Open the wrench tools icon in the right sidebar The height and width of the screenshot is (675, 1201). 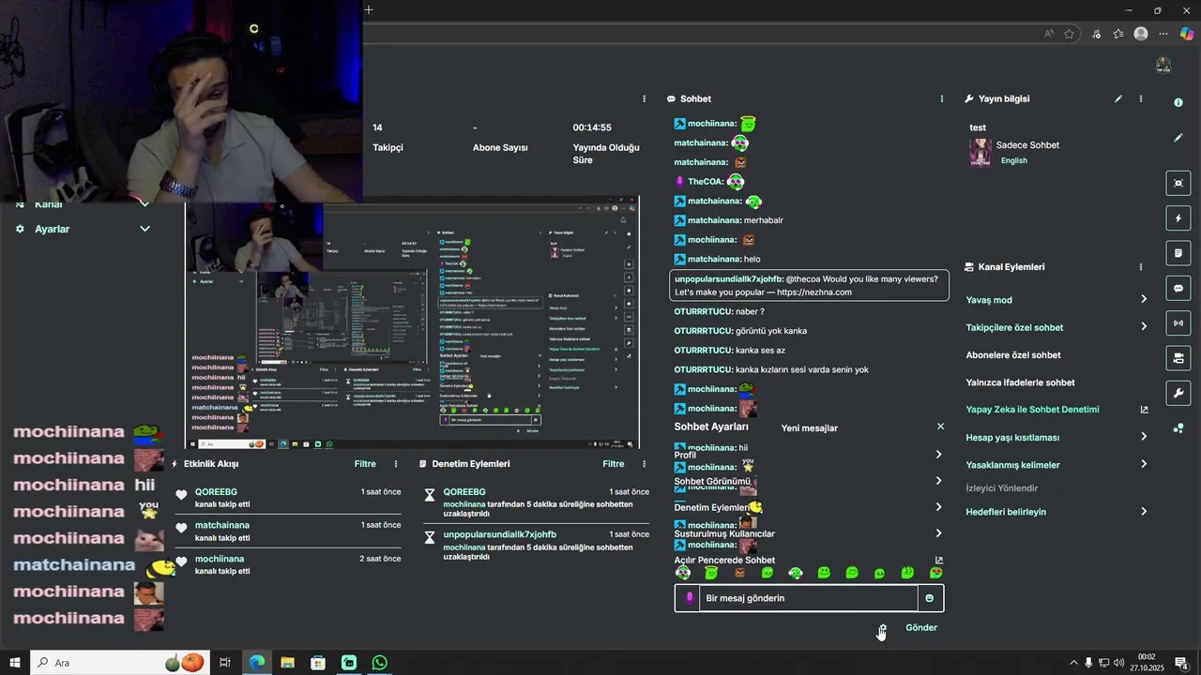pos(1178,393)
